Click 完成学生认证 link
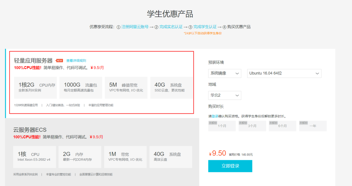352x186 pixels. [205, 27]
